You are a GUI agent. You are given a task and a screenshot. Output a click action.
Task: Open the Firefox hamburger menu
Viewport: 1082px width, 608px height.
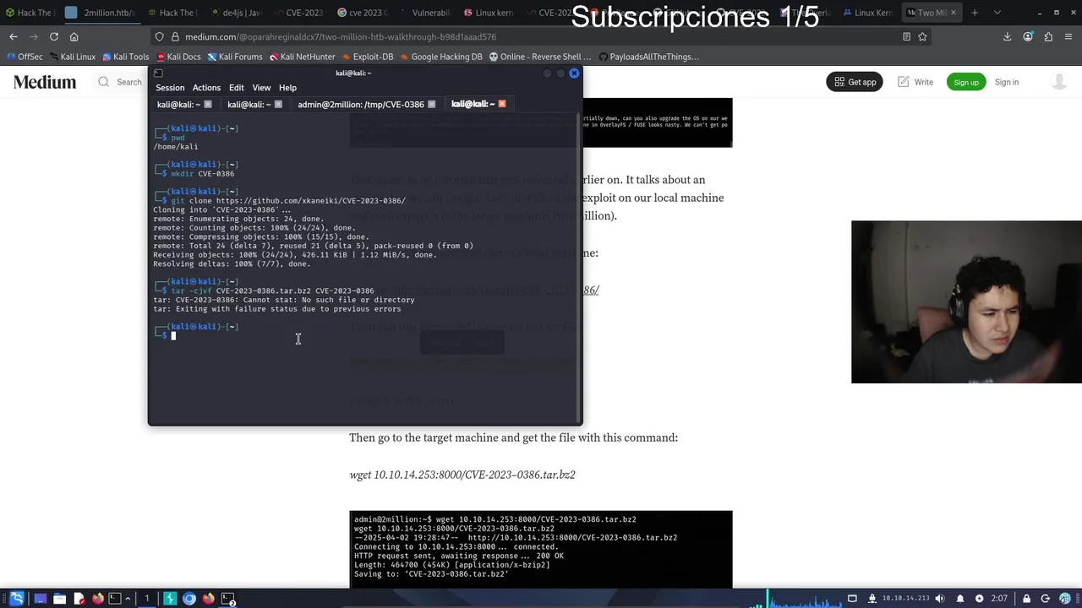click(1068, 36)
